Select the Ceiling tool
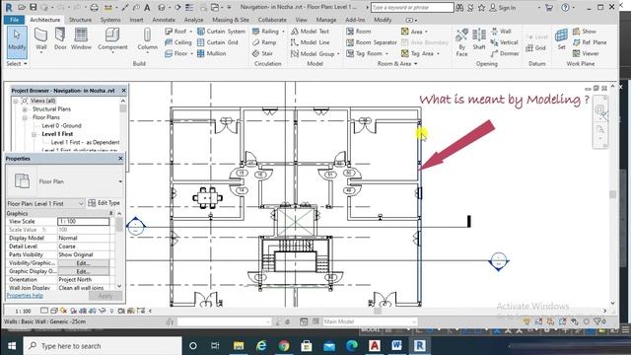Viewport: 631px width, 355px height. [178, 42]
